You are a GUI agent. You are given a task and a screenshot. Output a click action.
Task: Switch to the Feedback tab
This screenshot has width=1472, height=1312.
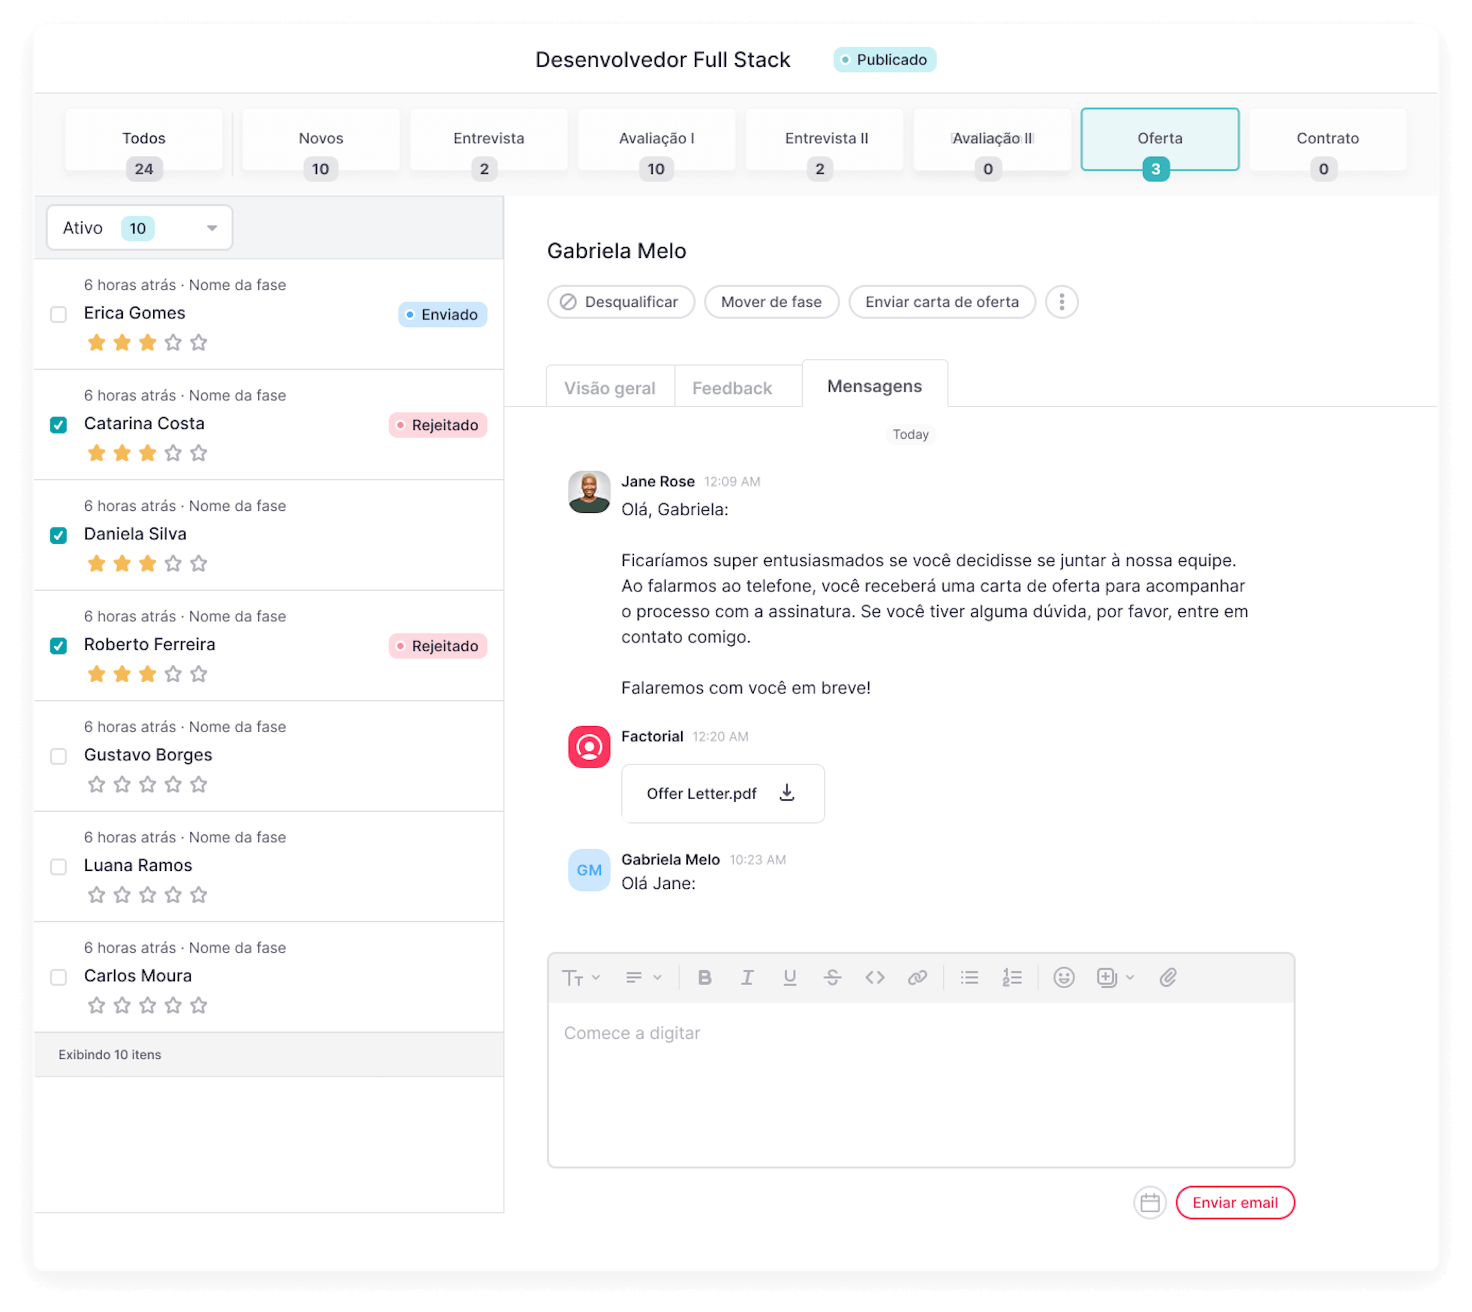click(x=732, y=388)
